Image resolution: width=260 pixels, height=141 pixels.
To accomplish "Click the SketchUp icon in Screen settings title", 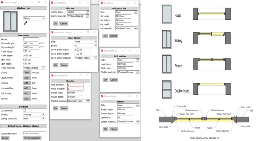I will click(x=102, y=96).
